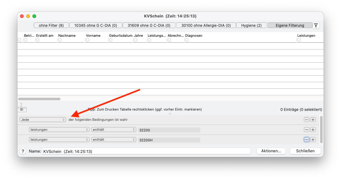This screenshot has height=180, width=341.
Task: Click the vertical conditions scrollbar
Action: (x=321, y=130)
